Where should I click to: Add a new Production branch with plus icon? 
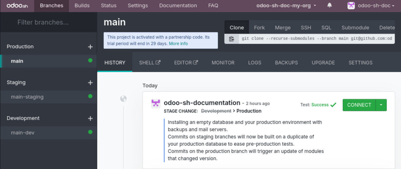point(90,46)
